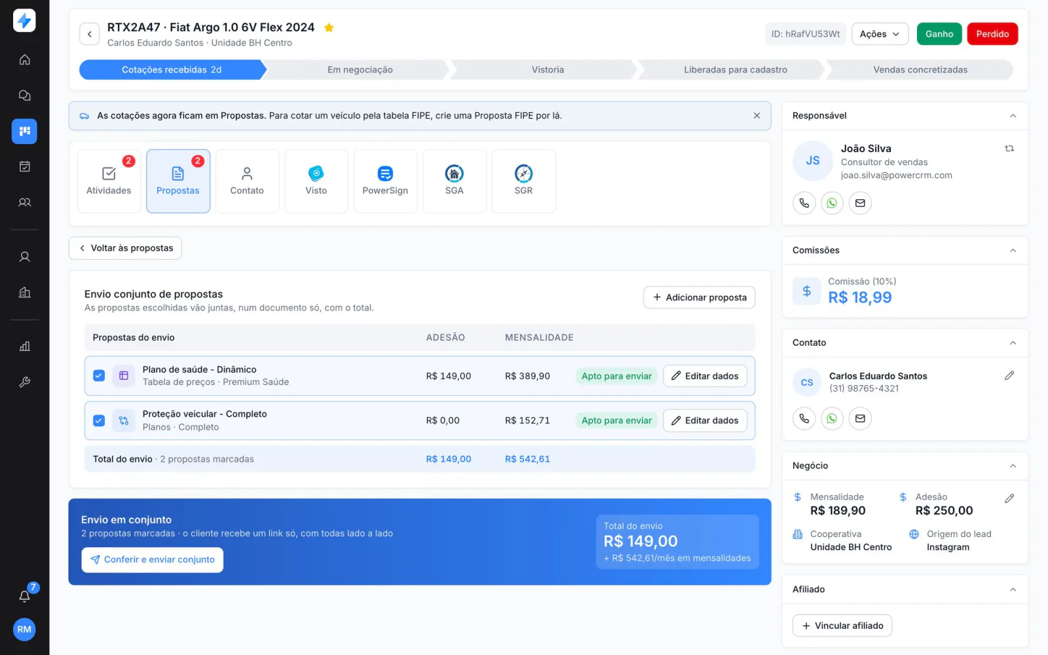Collapse the Afiliado panel
This screenshot has width=1048, height=655.
coord(1013,589)
